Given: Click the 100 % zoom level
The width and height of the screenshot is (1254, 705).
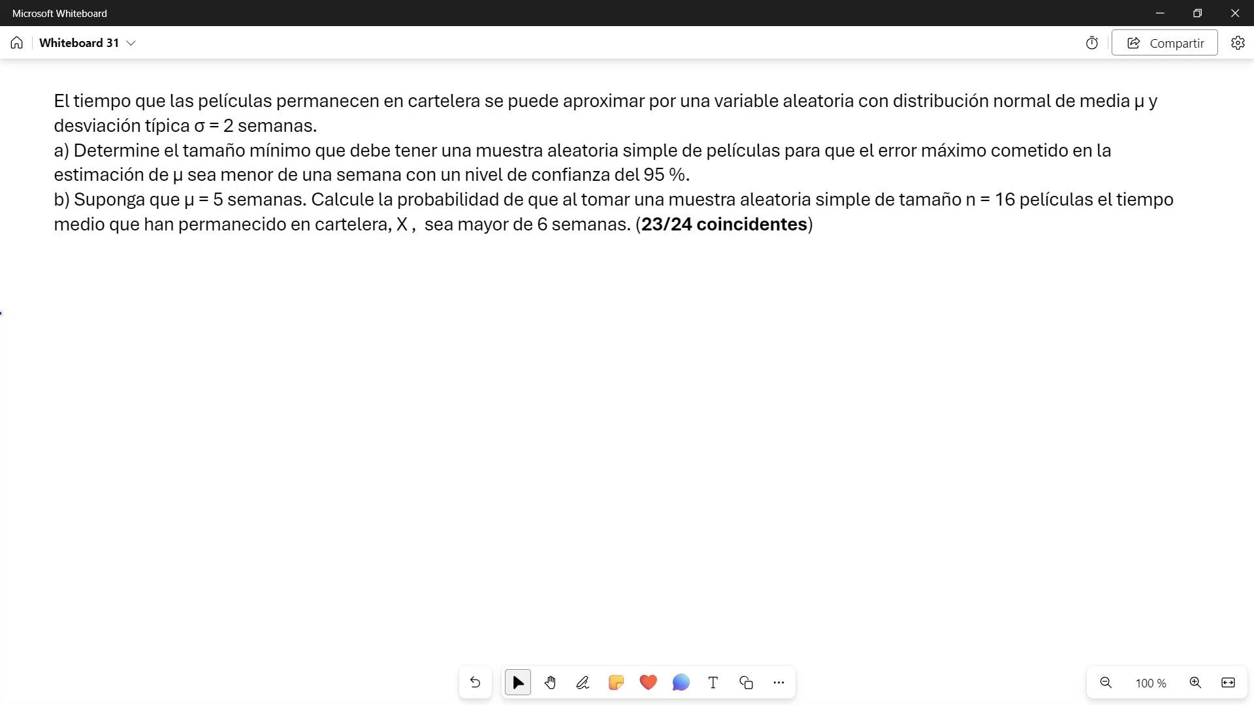Looking at the screenshot, I should click(1150, 683).
